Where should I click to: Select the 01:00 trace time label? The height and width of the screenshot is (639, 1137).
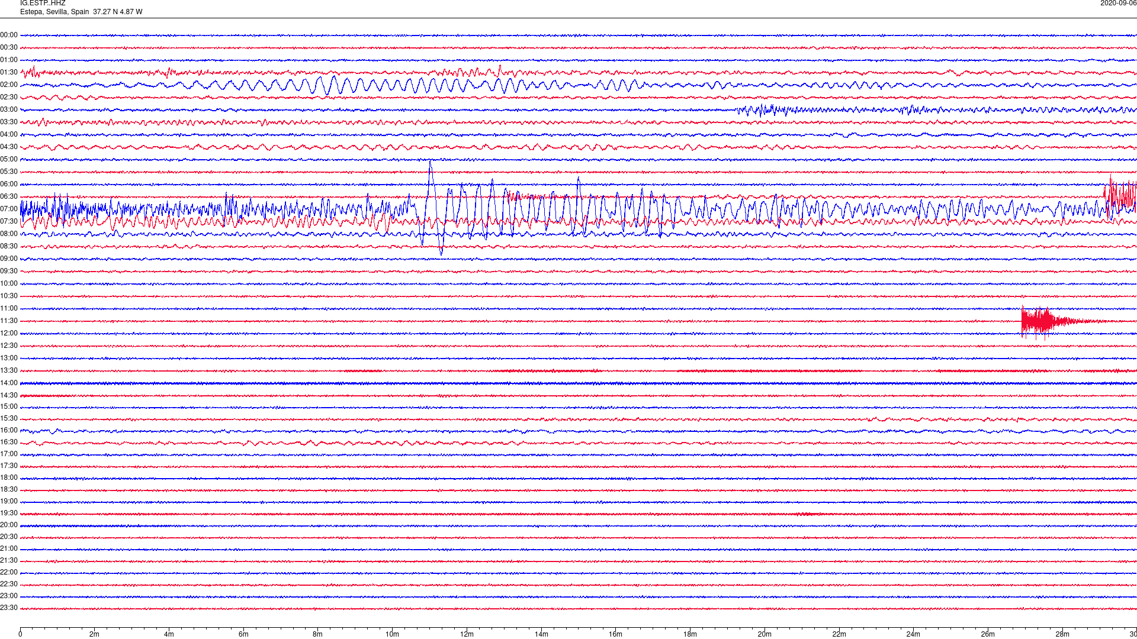[9, 60]
